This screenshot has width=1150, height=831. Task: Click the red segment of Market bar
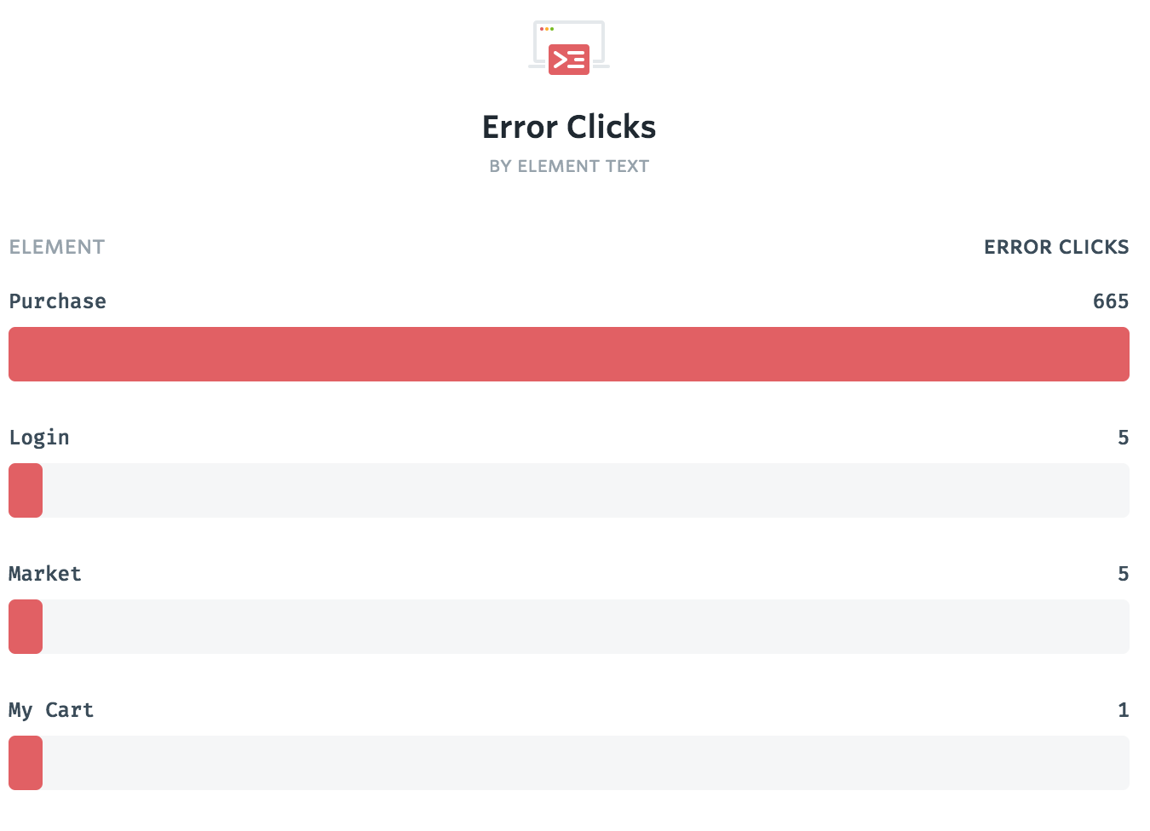[x=26, y=627]
